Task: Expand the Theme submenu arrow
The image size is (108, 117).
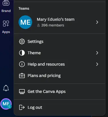Action: pyautogui.click(x=97, y=53)
